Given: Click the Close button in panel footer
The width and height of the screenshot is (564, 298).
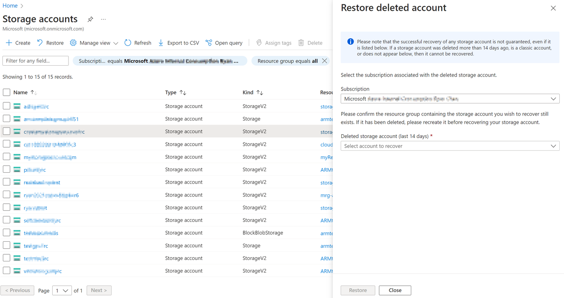Looking at the screenshot, I should pos(395,290).
